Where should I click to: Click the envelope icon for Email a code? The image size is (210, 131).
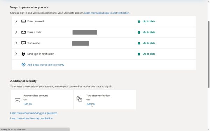(x=23, y=32)
